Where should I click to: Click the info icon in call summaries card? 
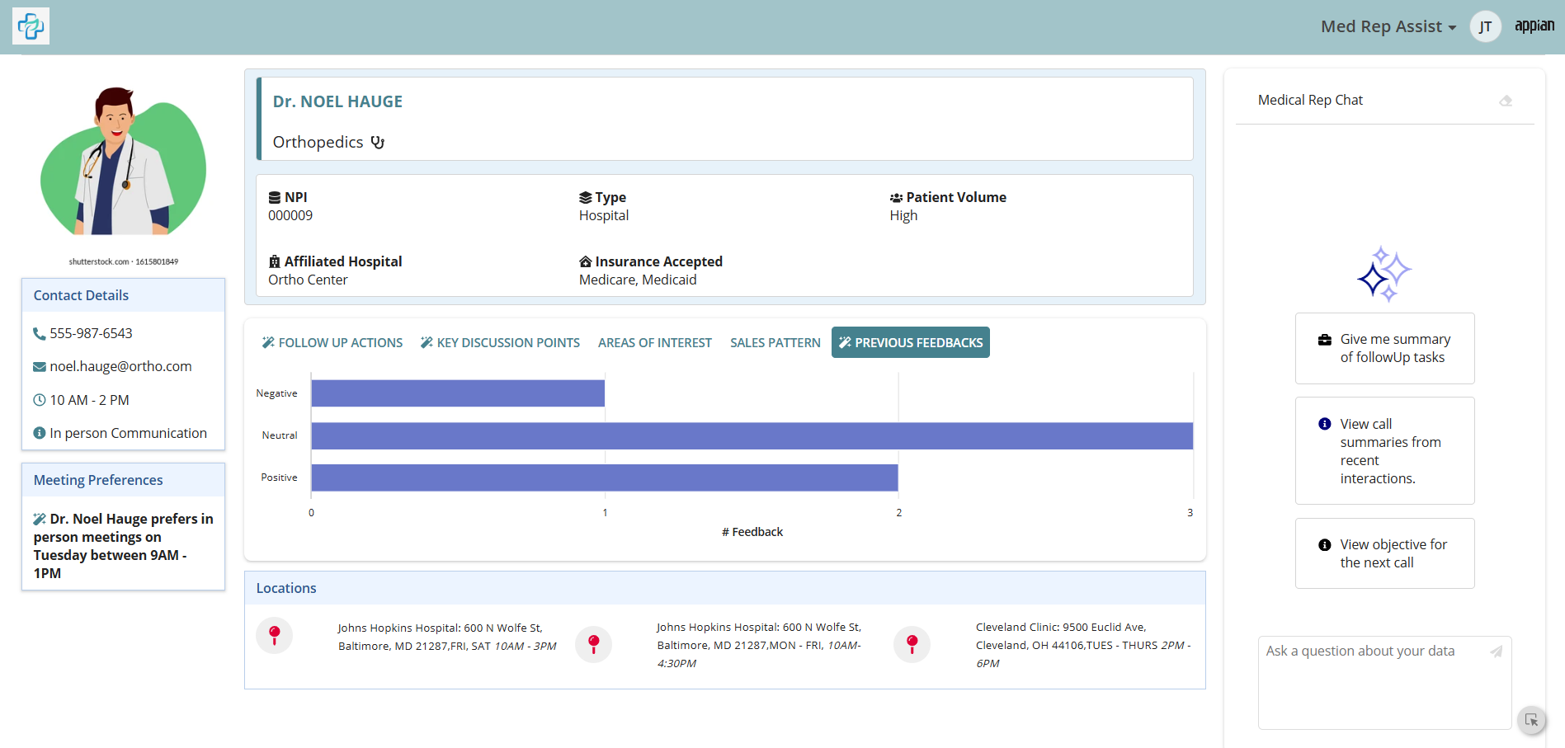point(1325,424)
